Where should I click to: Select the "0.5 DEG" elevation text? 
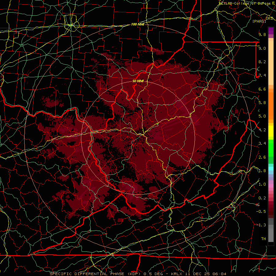[153, 274]
